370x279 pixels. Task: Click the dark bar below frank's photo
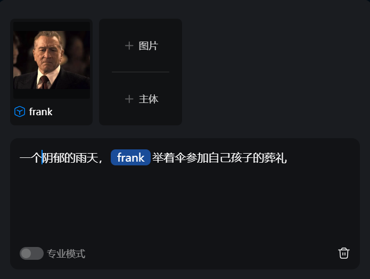[x=52, y=94]
